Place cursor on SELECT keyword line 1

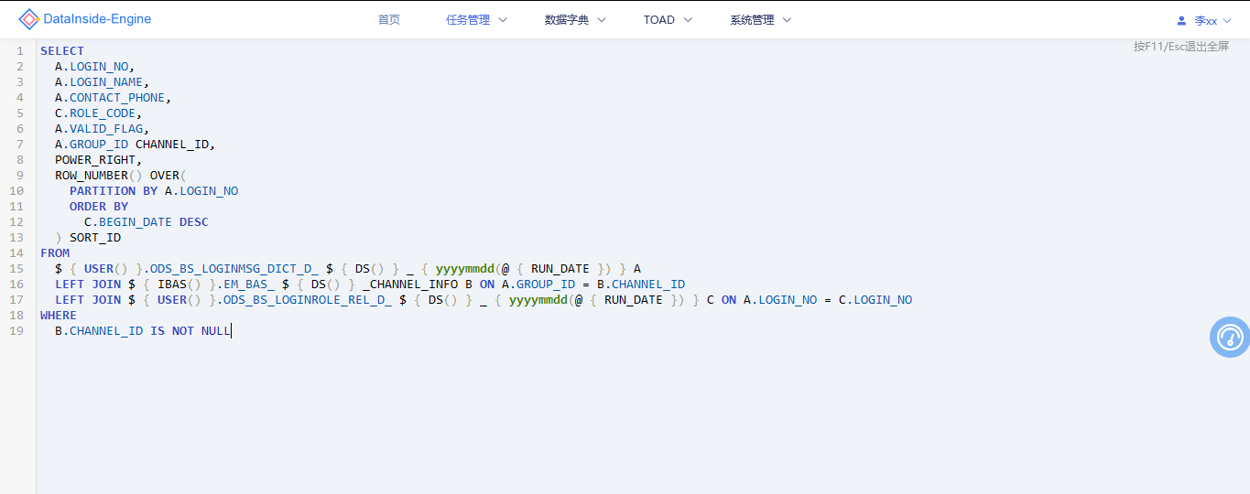point(62,51)
